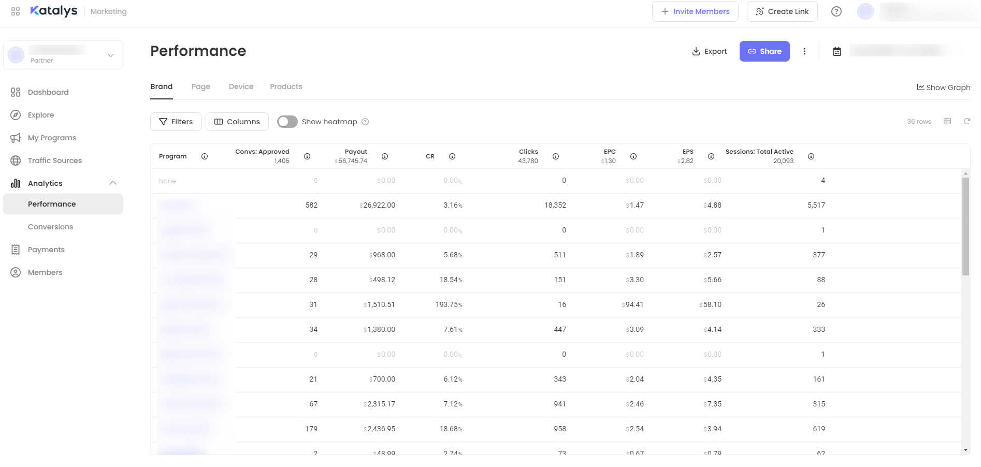Click the info icon next to Payout
Screen dimensions: 981x467
point(384,156)
